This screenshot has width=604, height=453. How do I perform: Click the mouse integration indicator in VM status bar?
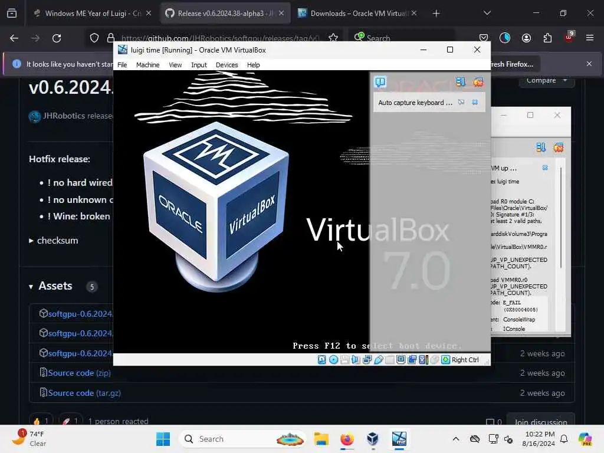pos(434,360)
